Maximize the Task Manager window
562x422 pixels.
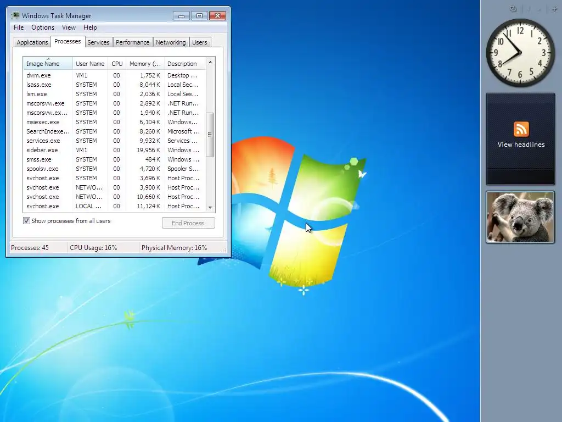coord(199,15)
